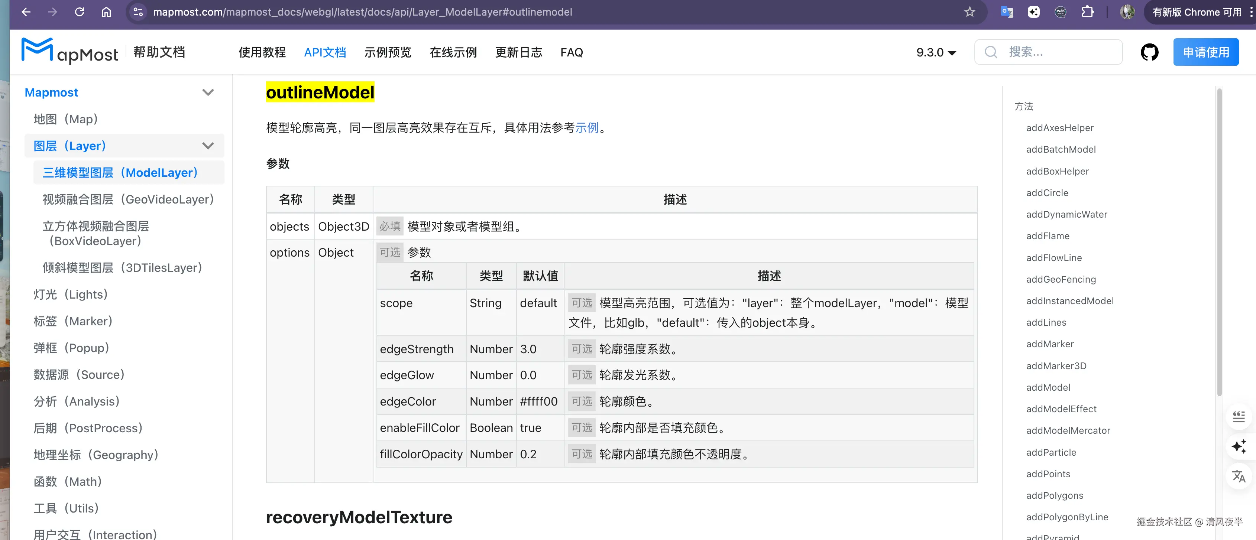Image resolution: width=1256 pixels, height=540 pixels.
Task: Bookmark page with star icon
Action: pos(969,12)
